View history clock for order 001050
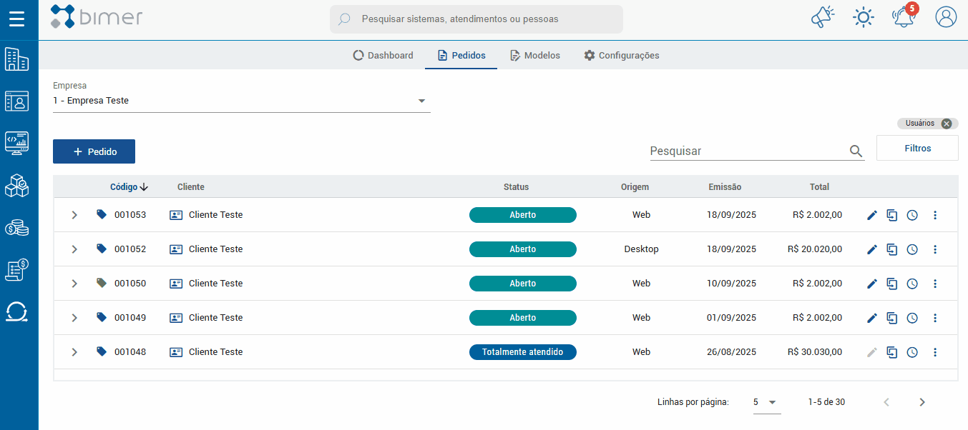This screenshot has height=430, width=968. 912,284
